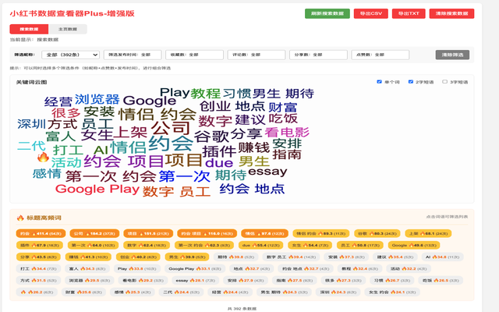Viewport: 499px width, 312px height.
Task: Click the fire icon beside 标题高频词 heading
Action: (20, 218)
